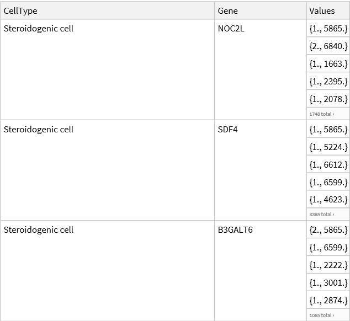The height and width of the screenshot is (321, 350).
Task: Expand the "1065 total" values list
Action: tap(322, 315)
